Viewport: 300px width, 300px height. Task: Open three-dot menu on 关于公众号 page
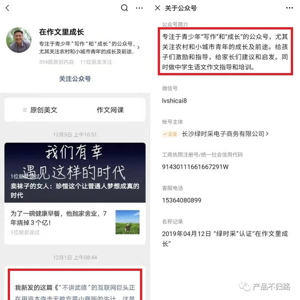tap(289, 8)
